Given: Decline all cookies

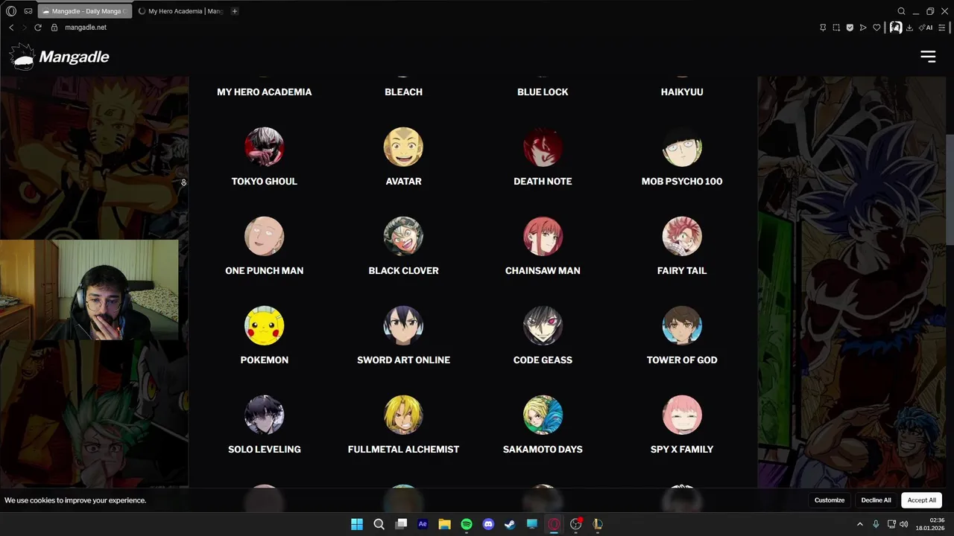Looking at the screenshot, I should click(x=876, y=500).
